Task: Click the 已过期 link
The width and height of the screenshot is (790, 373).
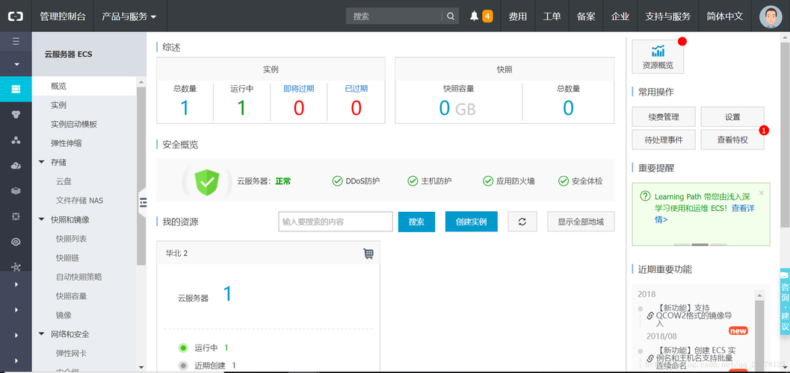Action: (357, 89)
